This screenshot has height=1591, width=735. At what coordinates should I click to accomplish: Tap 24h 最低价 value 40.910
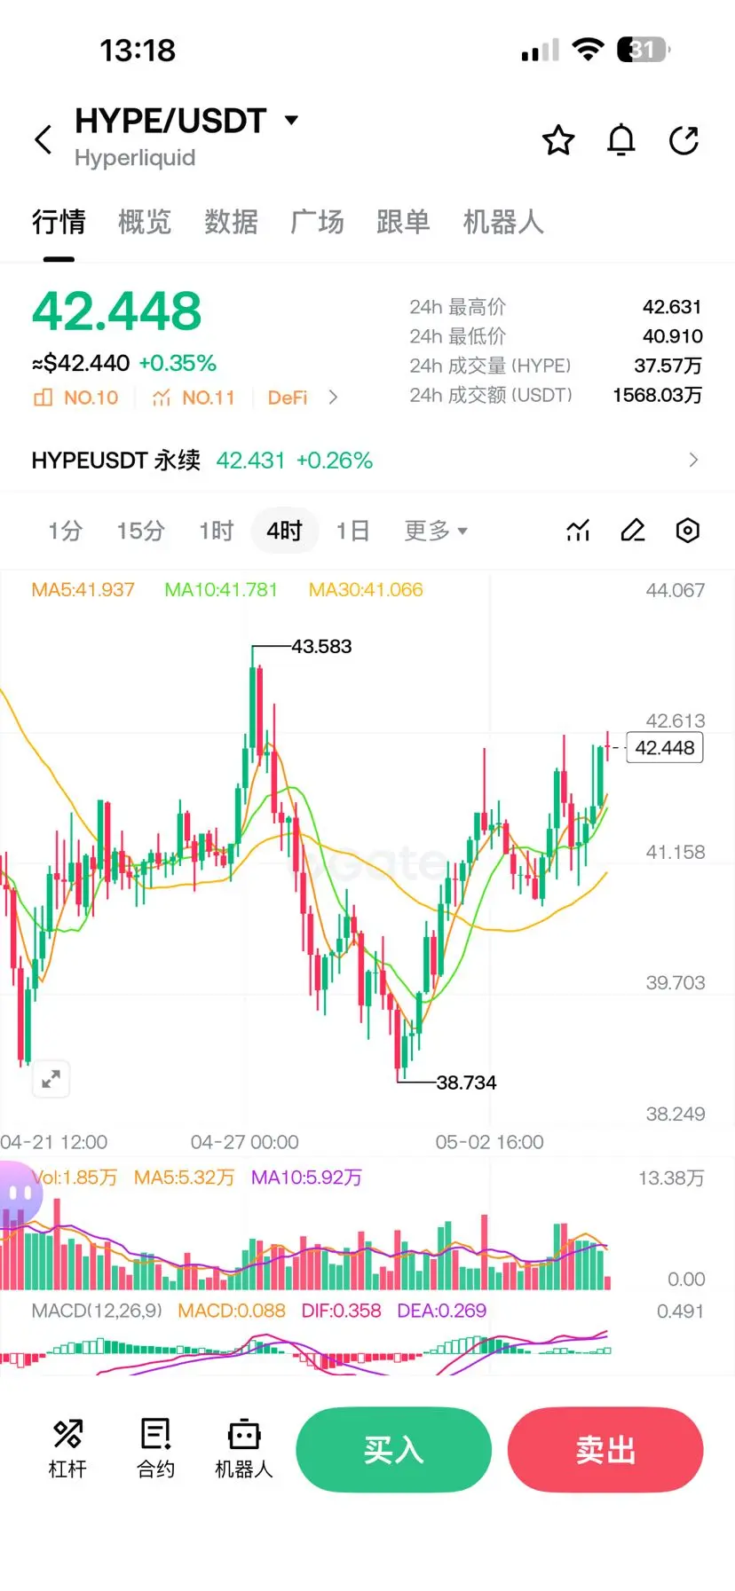(672, 336)
